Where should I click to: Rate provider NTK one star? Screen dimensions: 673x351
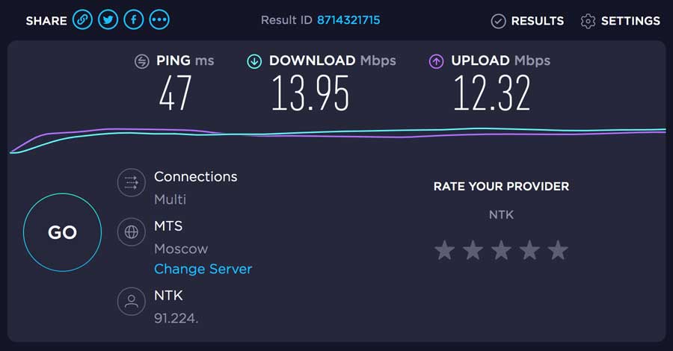tap(445, 250)
